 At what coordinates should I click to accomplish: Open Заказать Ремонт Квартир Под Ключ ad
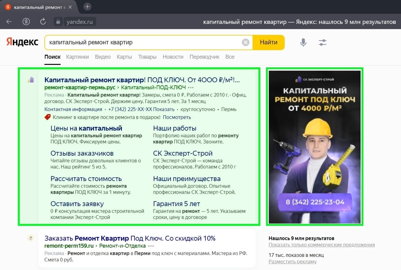(130, 238)
